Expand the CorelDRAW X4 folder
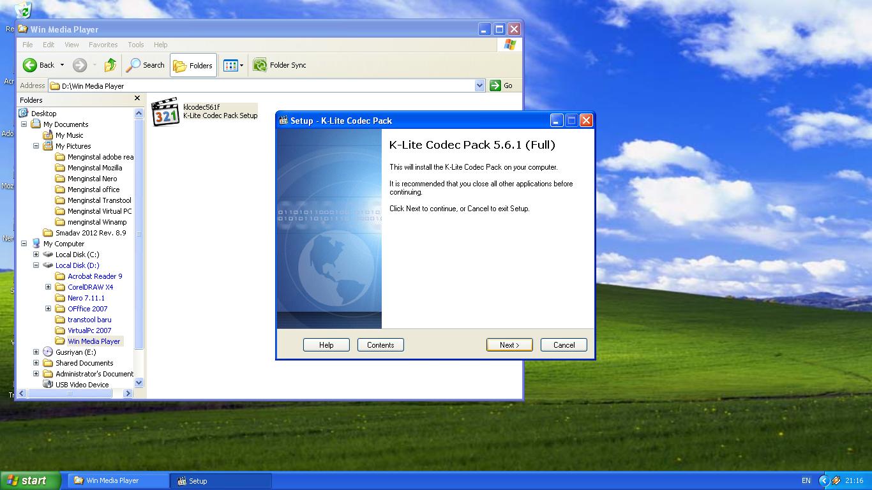The image size is (872, 490). tap(49, 287)
